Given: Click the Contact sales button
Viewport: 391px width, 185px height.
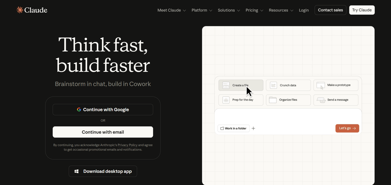Looking at the screenshot, I should coord(331,10).
